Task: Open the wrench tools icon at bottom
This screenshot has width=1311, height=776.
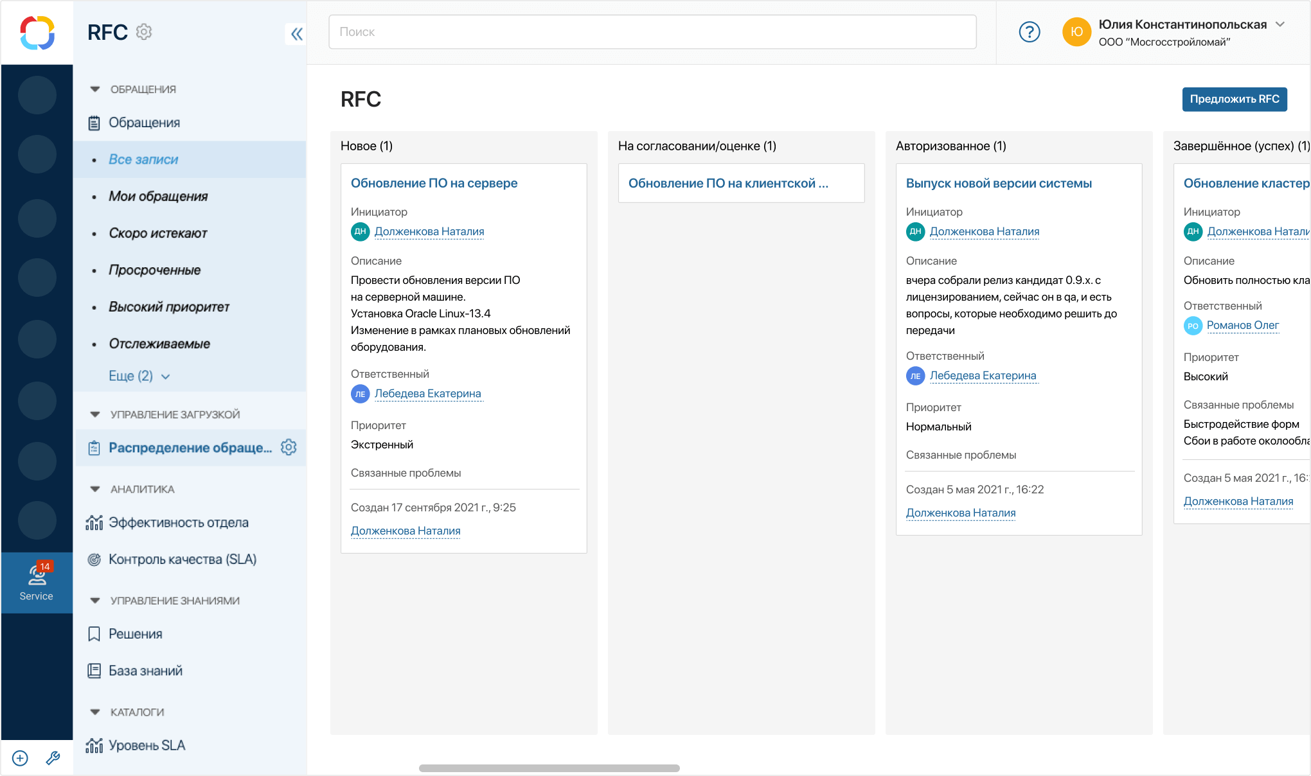Action: click(53, 759)
